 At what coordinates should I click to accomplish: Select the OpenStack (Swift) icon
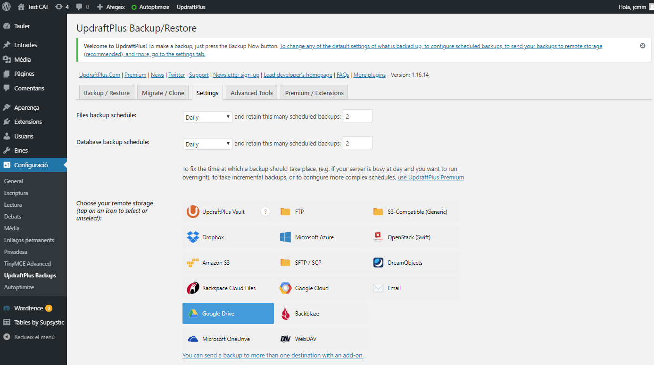(x=378, y=237)
